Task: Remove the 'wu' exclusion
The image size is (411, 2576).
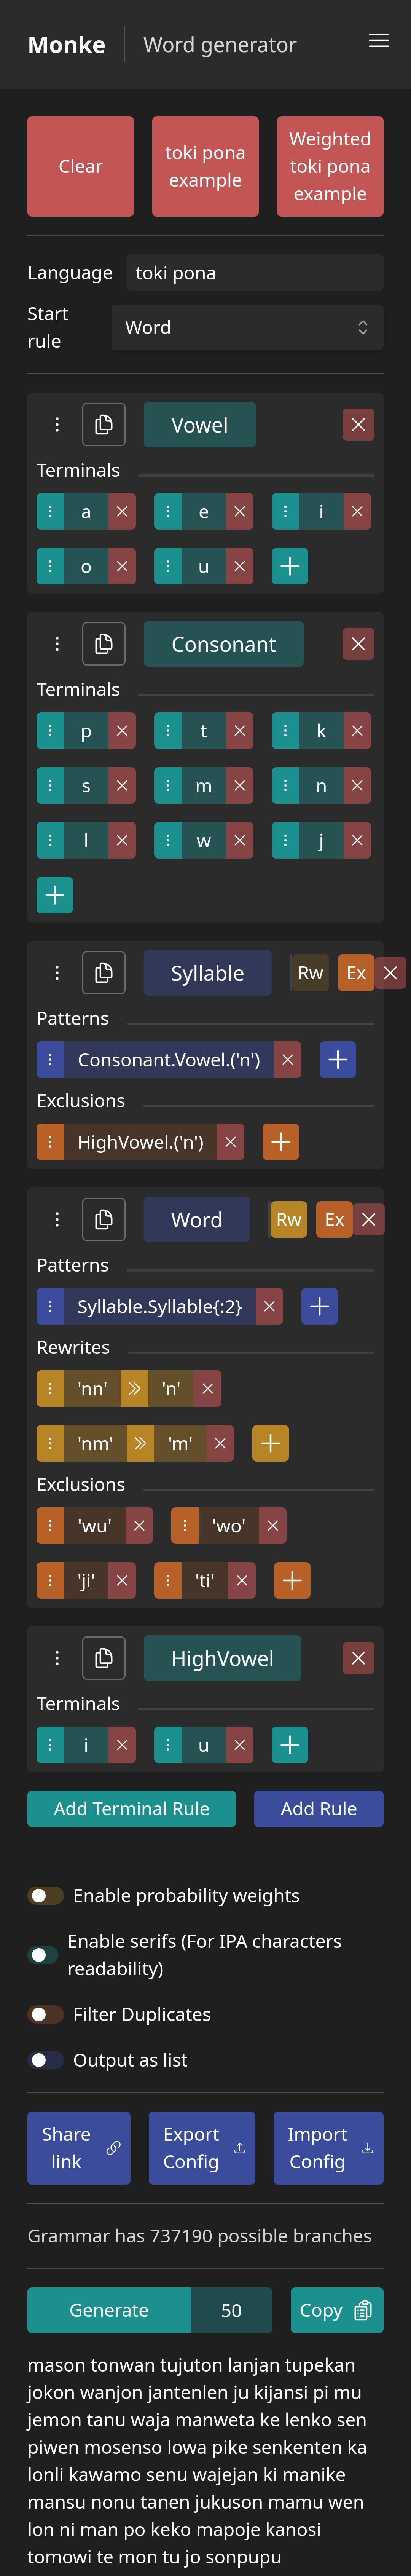Action: (139, 1526)
